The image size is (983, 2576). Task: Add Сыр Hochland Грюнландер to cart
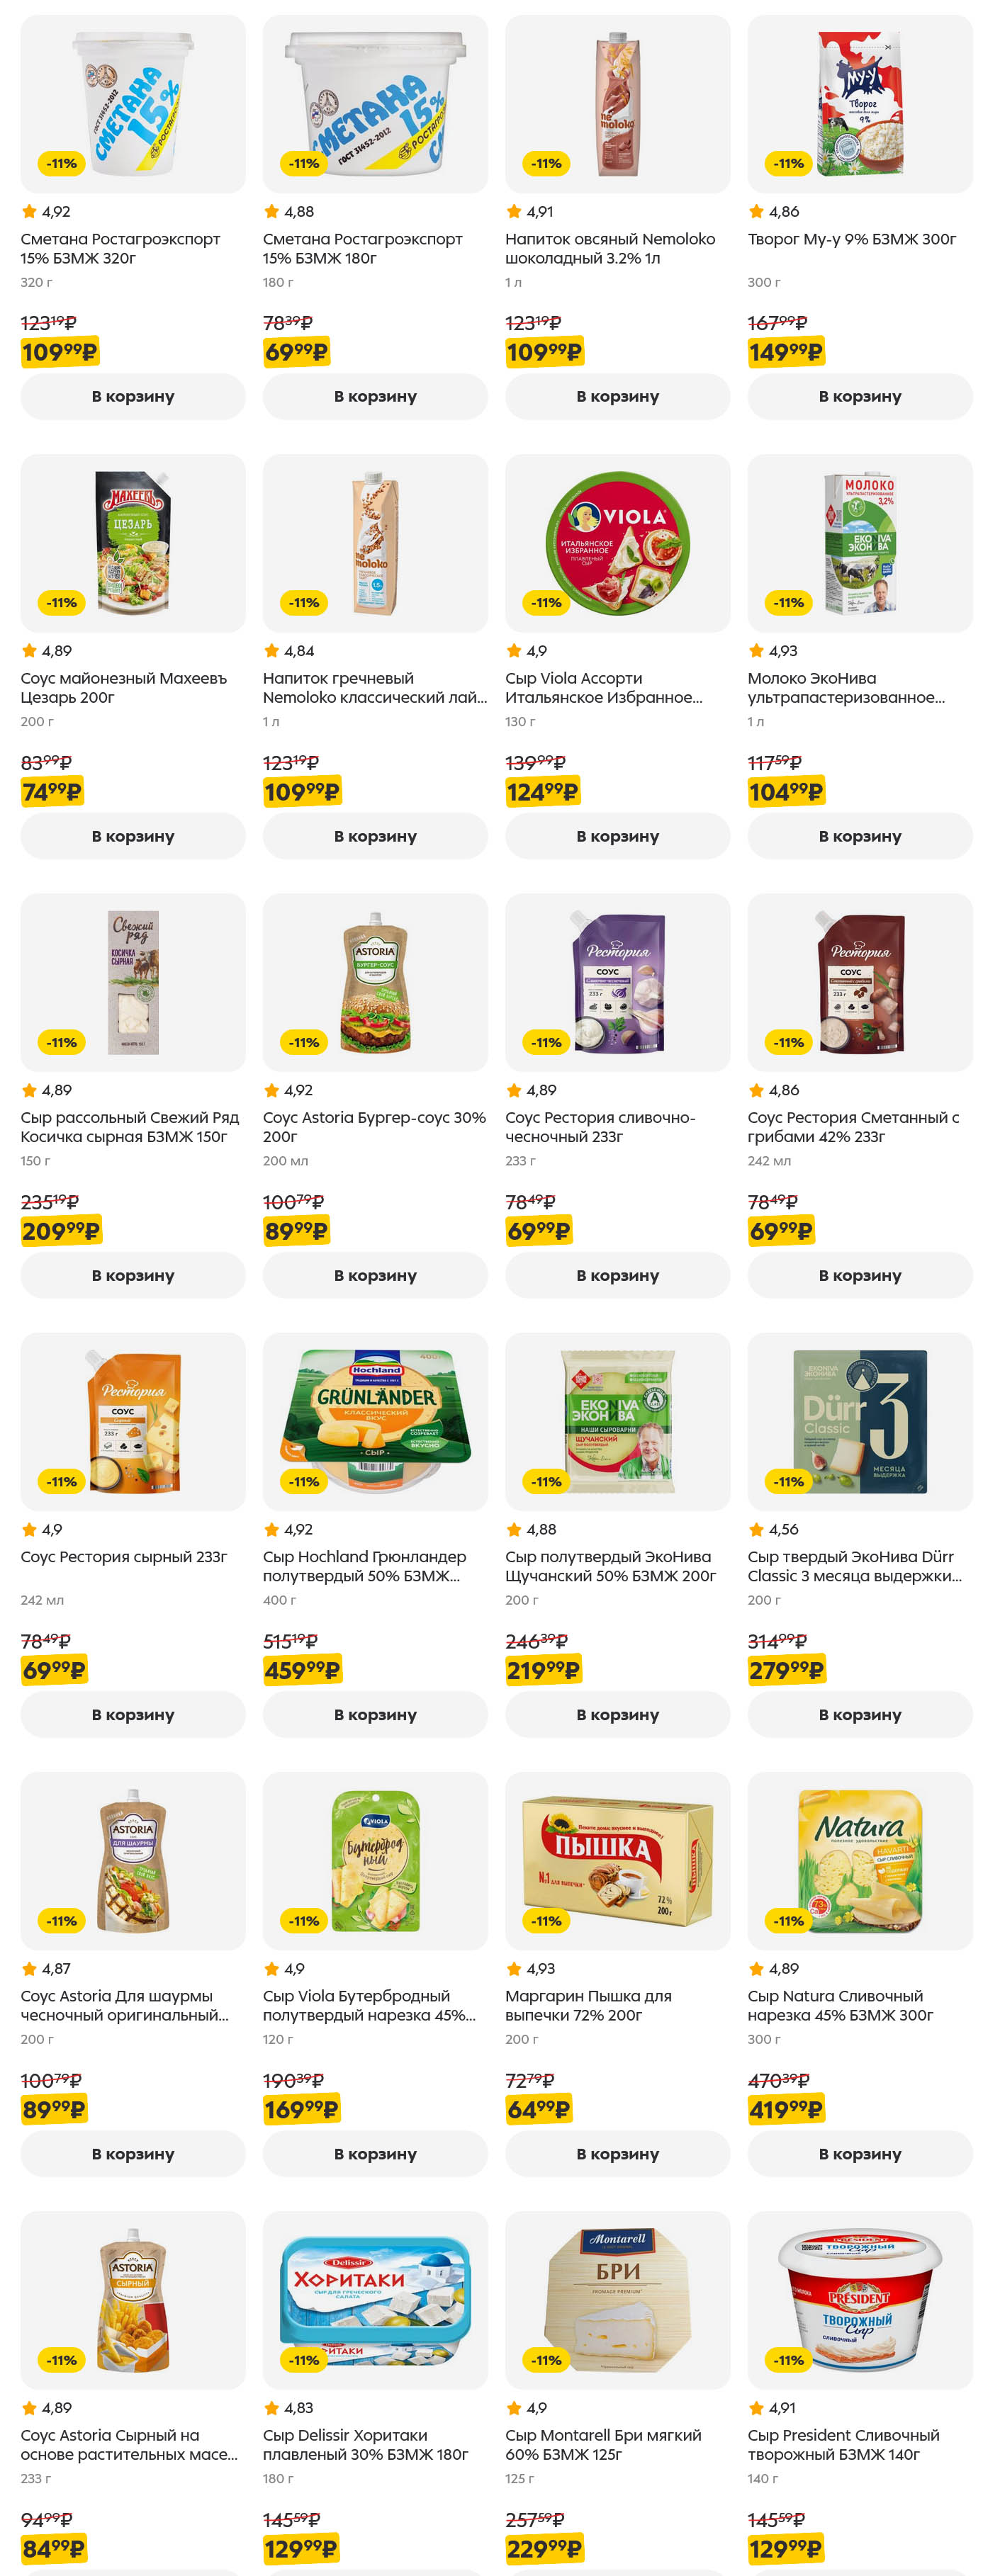(x=375, y=1714)
